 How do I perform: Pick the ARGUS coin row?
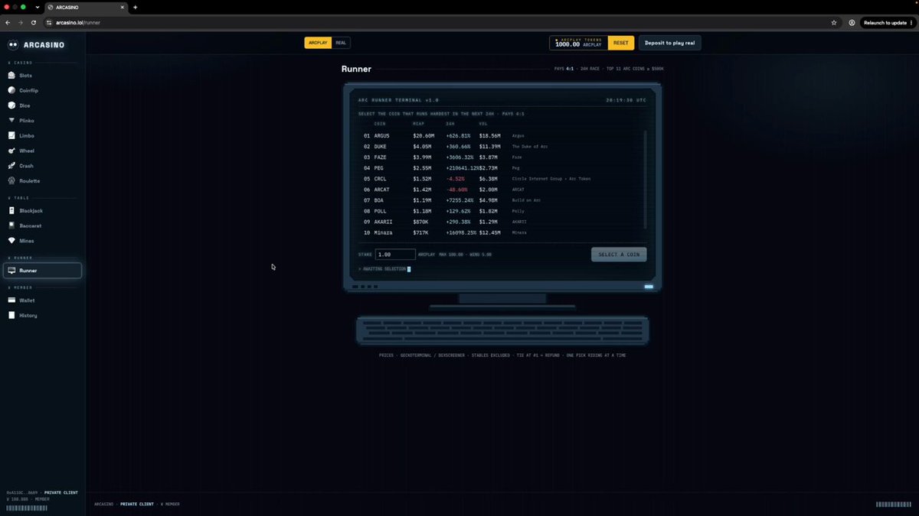click(502, 135)
